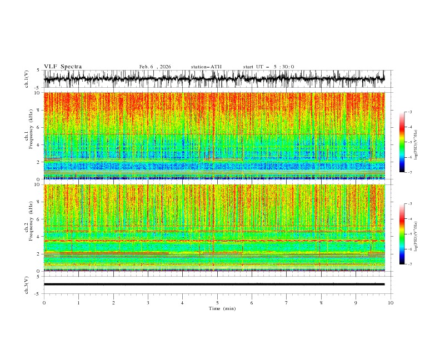Viewport: 440px width, 340px height.
Task: Click the "VLF Spectra" plot title
Action: click(x=63, y=67)
